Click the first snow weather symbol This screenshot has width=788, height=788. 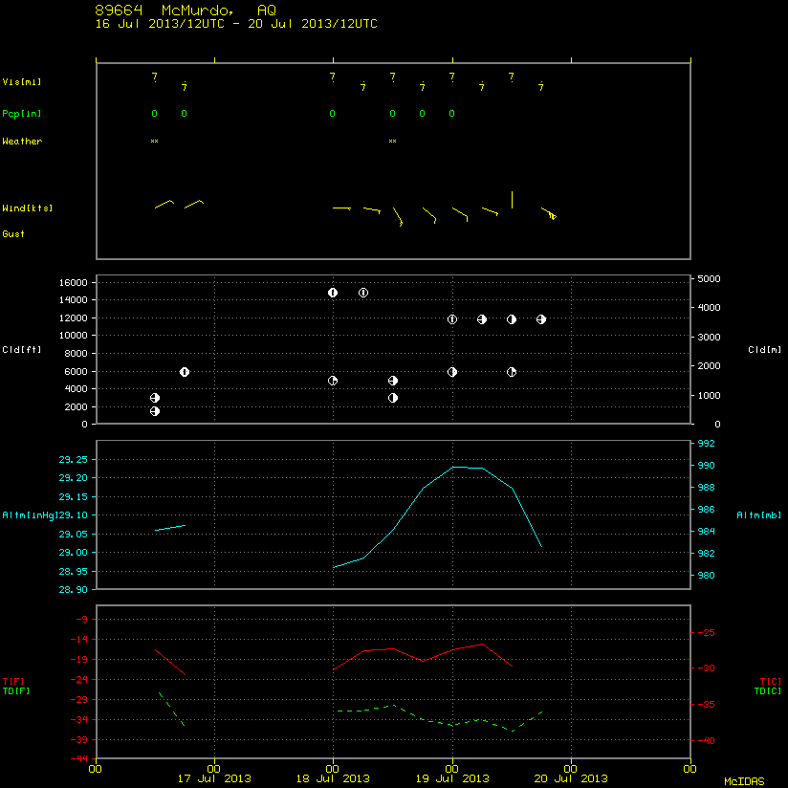(x=154, y=142)
